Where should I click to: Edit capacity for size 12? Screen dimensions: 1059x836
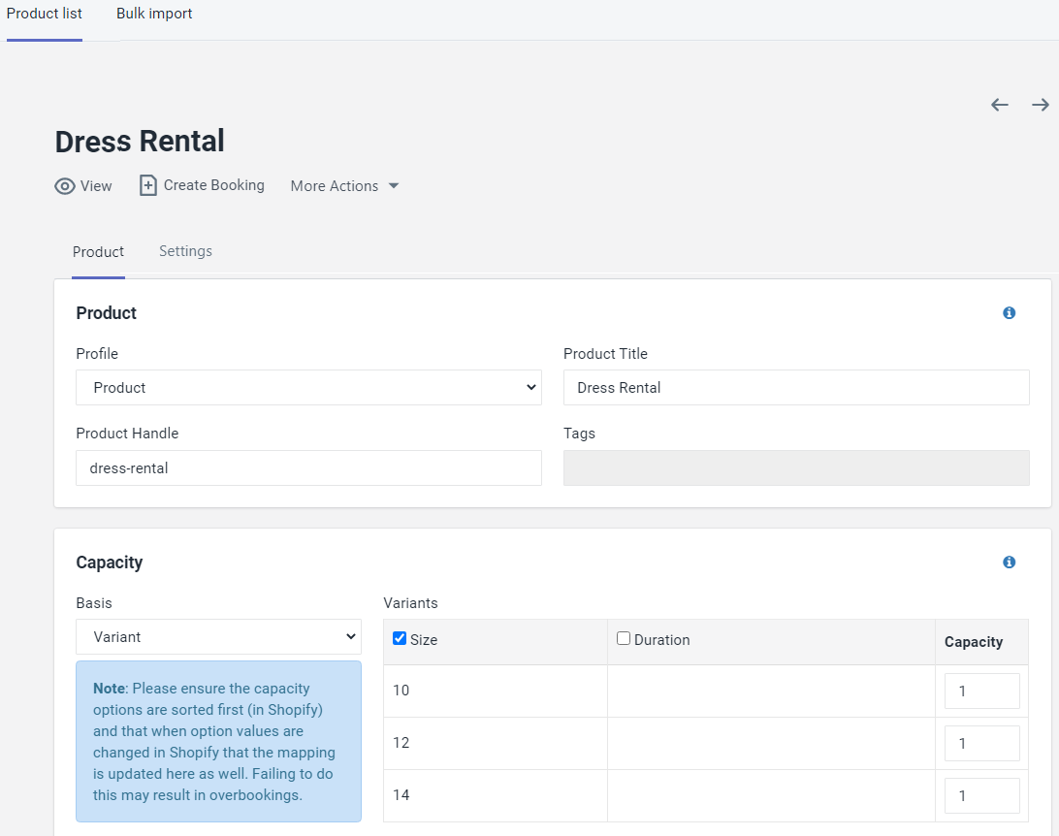(982, 743)
